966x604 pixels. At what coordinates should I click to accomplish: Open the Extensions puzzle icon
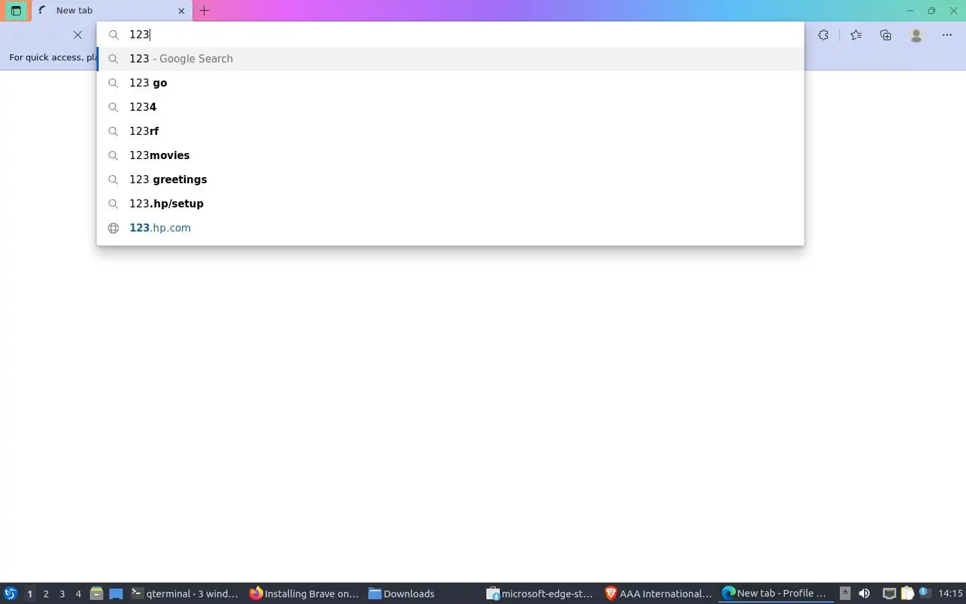pyautogui.click(x=823, y=35)
